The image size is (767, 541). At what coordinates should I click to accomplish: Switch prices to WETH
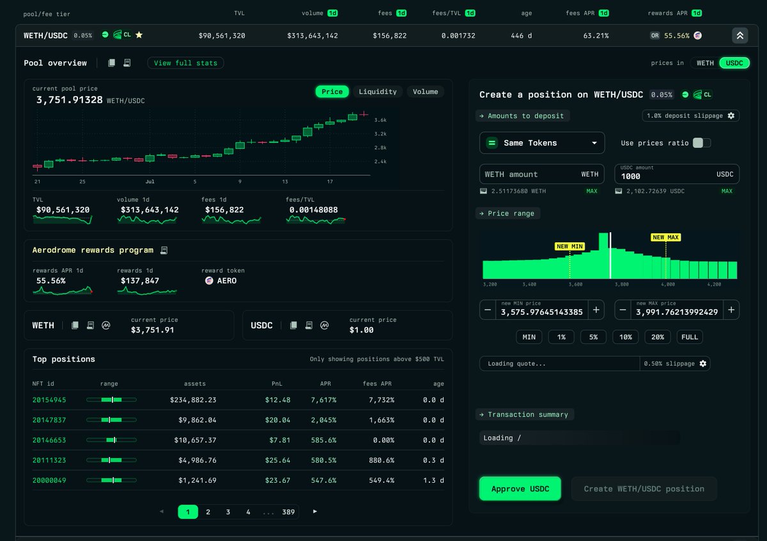(x=705, y=63)
